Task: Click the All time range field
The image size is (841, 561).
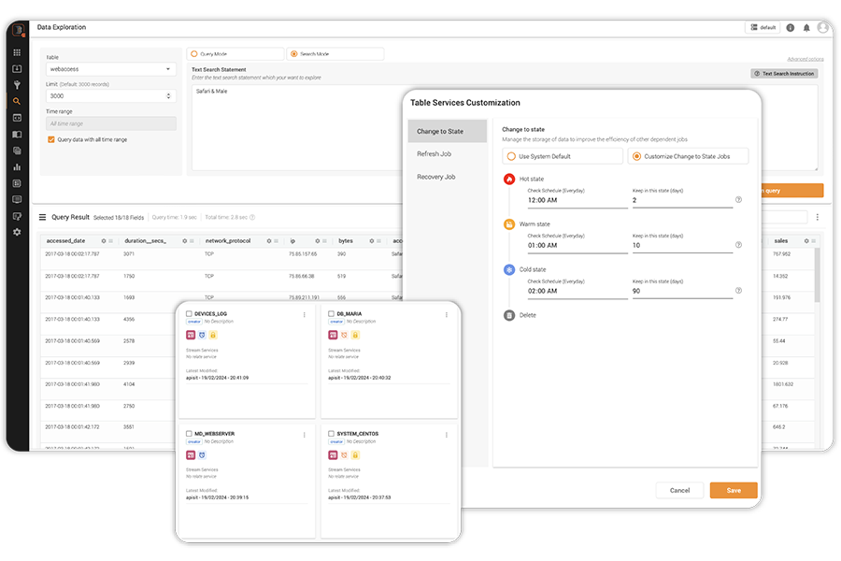Action: (111, 123)
